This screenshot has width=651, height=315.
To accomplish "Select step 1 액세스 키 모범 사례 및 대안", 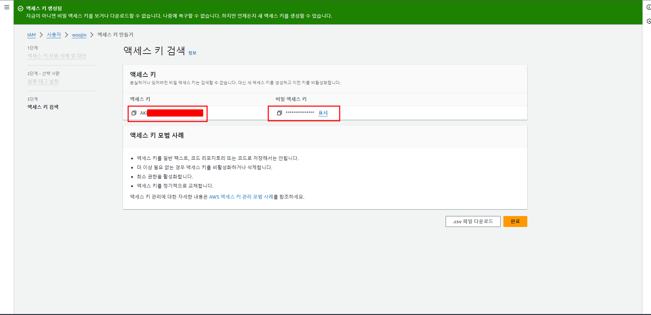I will click(57, 56).
